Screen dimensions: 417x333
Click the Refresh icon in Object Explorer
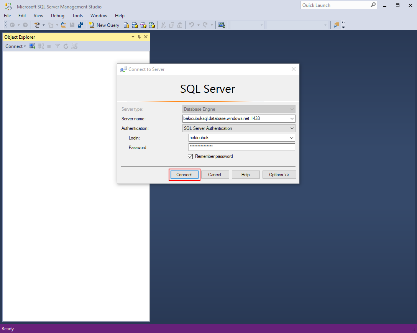pos(66,46)
